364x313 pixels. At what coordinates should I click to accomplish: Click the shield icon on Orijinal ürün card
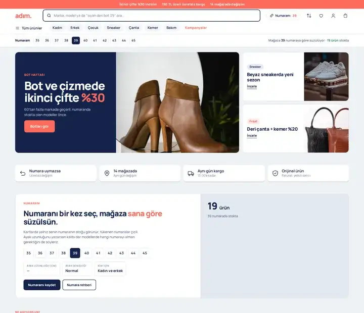click(275, 173)
